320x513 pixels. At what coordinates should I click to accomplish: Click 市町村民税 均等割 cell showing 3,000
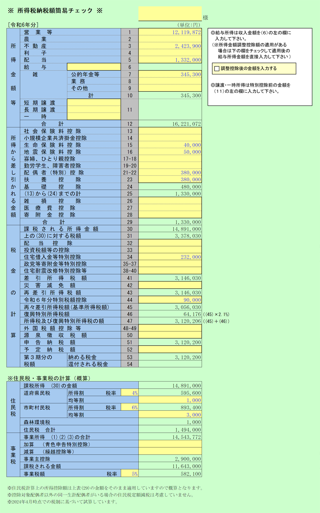pyautogui.click(x=170, y=415)
